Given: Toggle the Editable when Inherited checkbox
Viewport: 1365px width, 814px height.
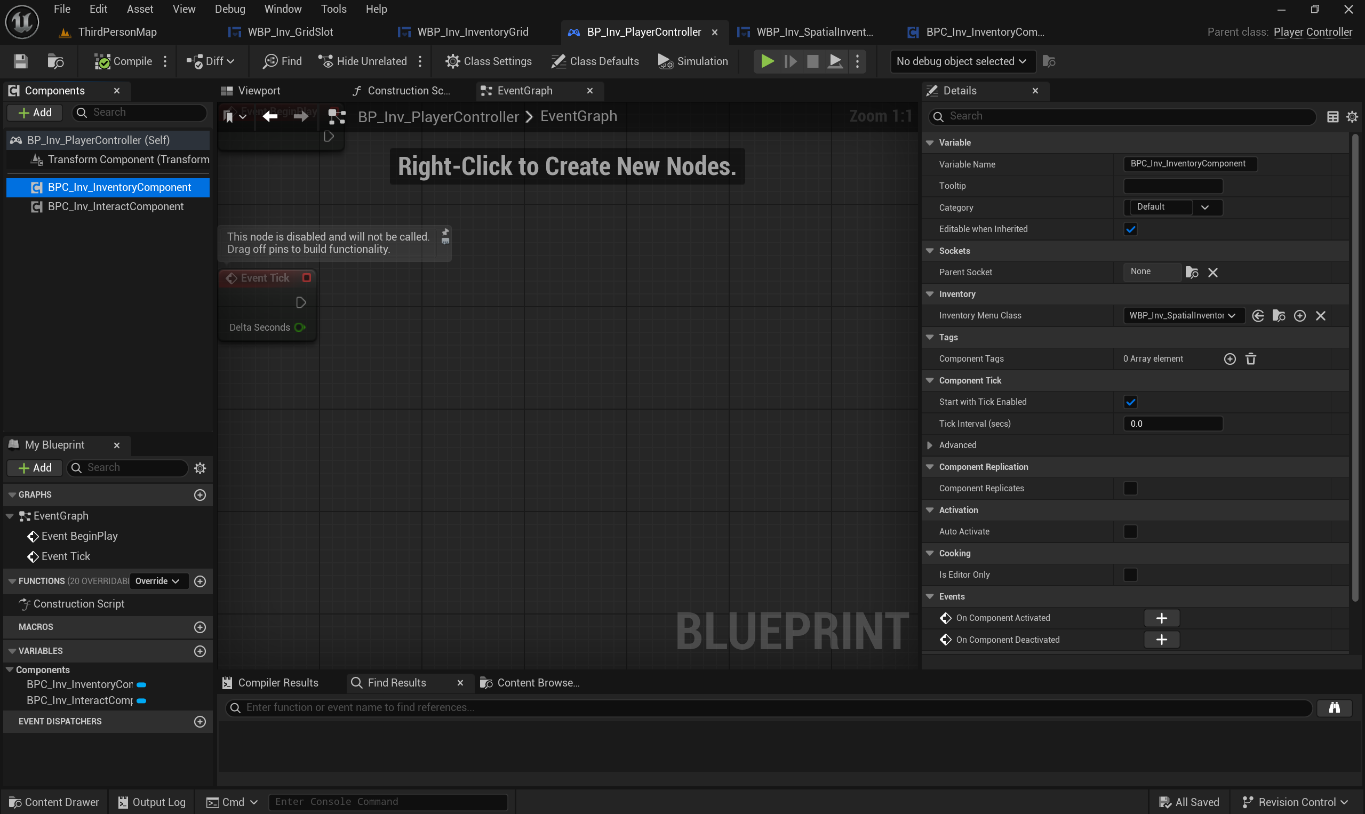Looking at the screenshot, I should point(1130,229).
